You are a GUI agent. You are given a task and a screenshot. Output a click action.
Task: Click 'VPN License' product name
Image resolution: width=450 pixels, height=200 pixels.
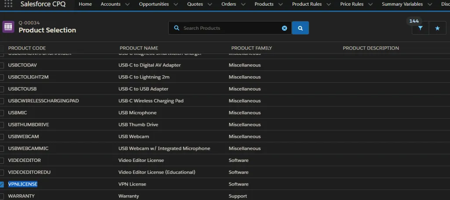click(132, 184)
